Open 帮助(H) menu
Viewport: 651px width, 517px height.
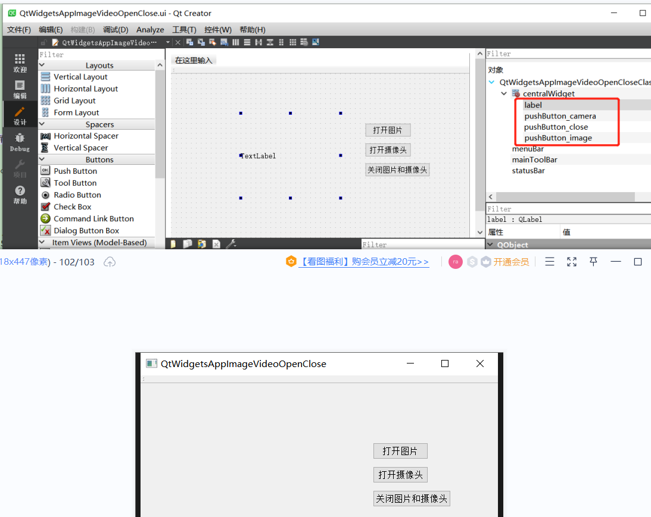(252, 30)
